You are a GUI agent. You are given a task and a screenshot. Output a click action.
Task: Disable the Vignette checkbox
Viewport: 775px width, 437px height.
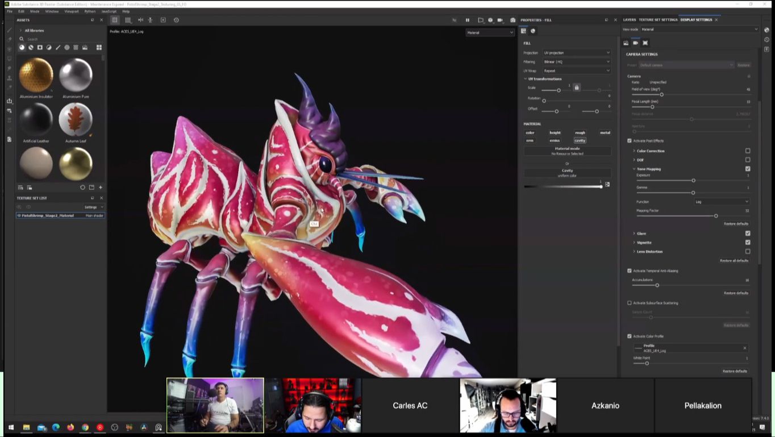[748, 243]
